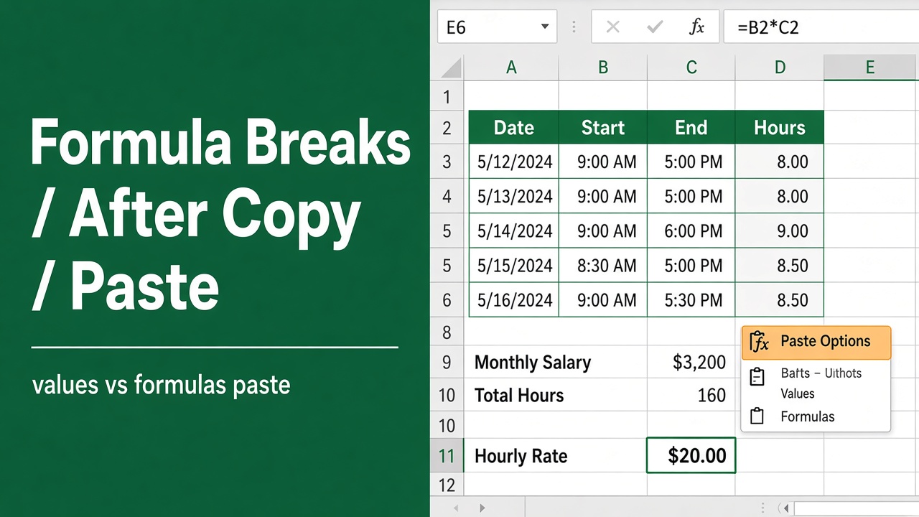
Task: Select row 9 header
Action: tap(447, 362)
